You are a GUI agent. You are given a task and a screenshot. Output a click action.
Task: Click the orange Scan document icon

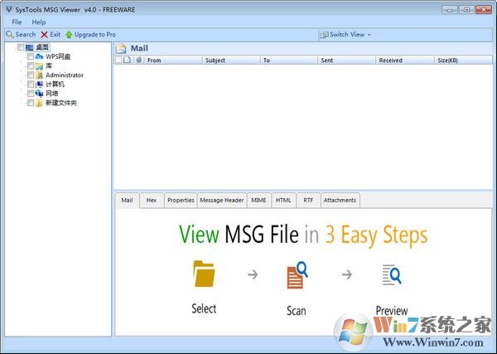pyautogui.click(x=297, y=274)
